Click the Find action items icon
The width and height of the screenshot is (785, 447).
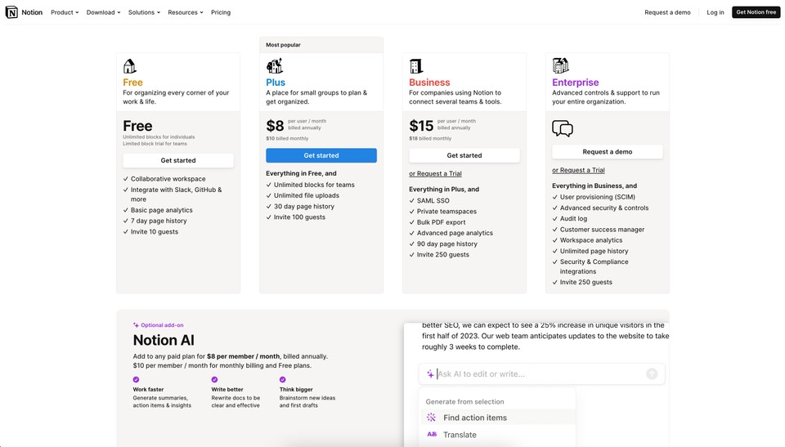(x=431, y=418)
